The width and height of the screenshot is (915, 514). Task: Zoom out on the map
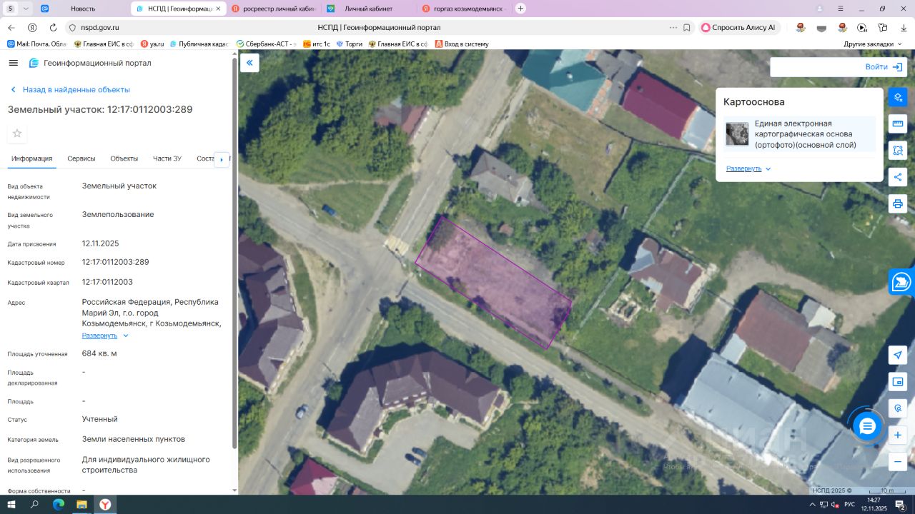[898, 462]
